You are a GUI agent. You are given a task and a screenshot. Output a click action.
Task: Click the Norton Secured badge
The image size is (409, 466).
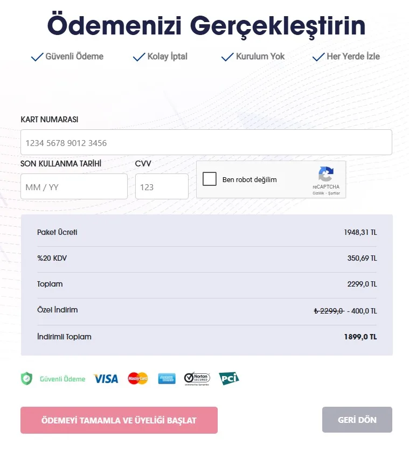(197, 379)
